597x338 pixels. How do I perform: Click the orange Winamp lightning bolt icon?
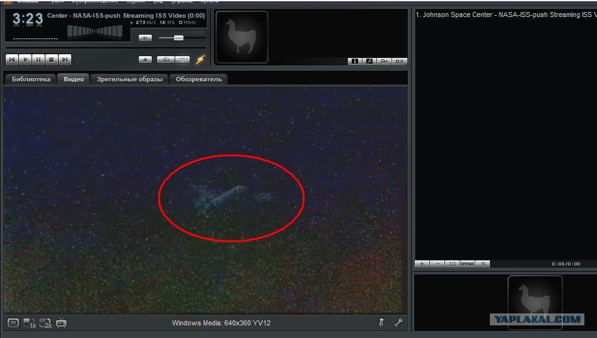[x=200, y=60]
